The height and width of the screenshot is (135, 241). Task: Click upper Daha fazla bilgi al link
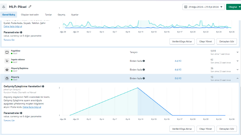[13, 26]
